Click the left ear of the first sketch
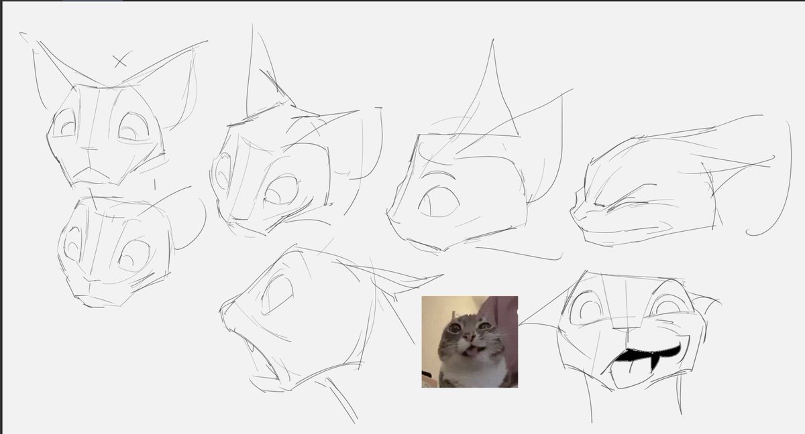Screen dimensions: 805x434 [x=54, y=74]
